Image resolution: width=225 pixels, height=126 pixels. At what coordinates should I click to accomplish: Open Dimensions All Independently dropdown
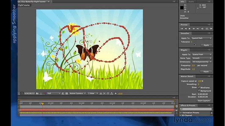201,62
